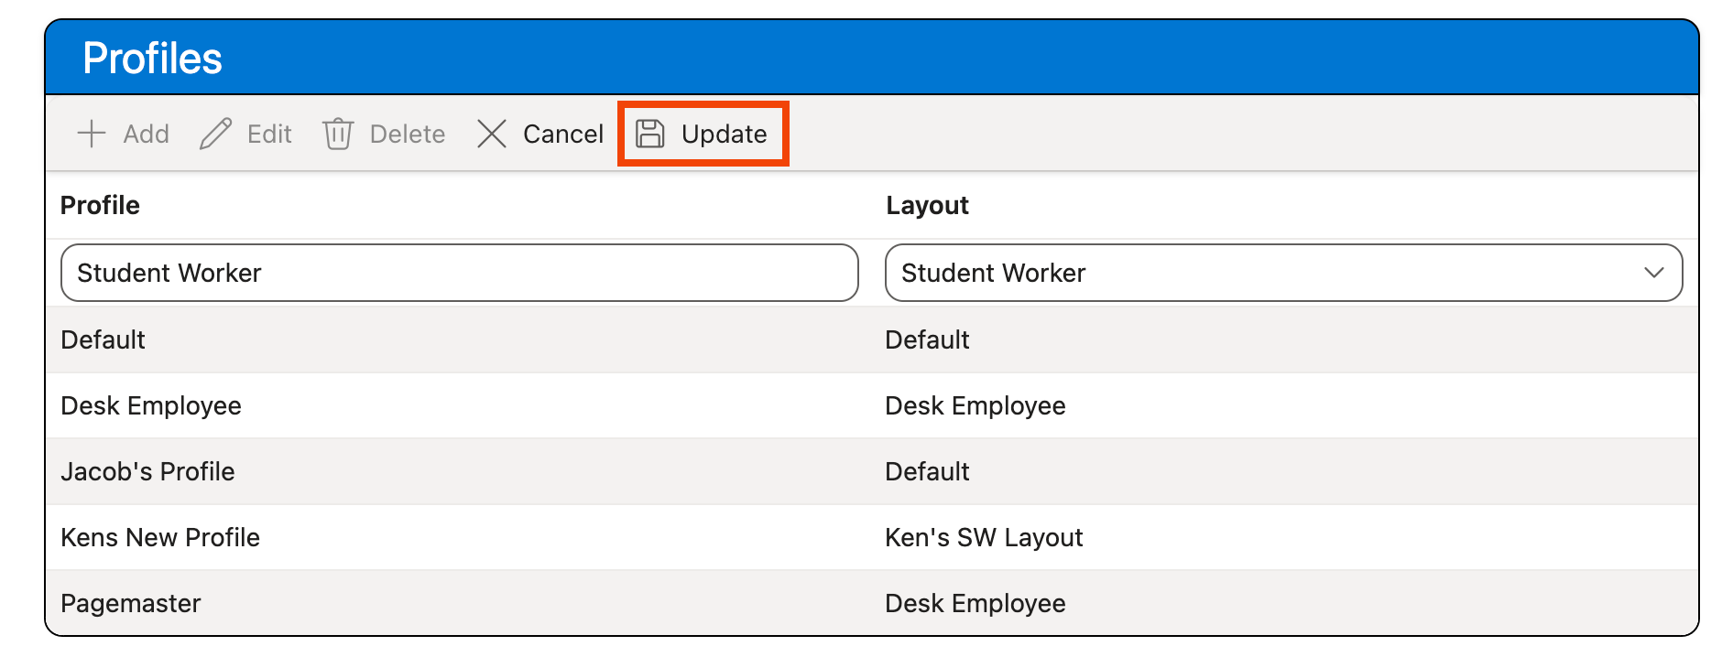Click the pencil Edit icon
The height and width of the screenshot is (657, 1733).
coord(216,134)
